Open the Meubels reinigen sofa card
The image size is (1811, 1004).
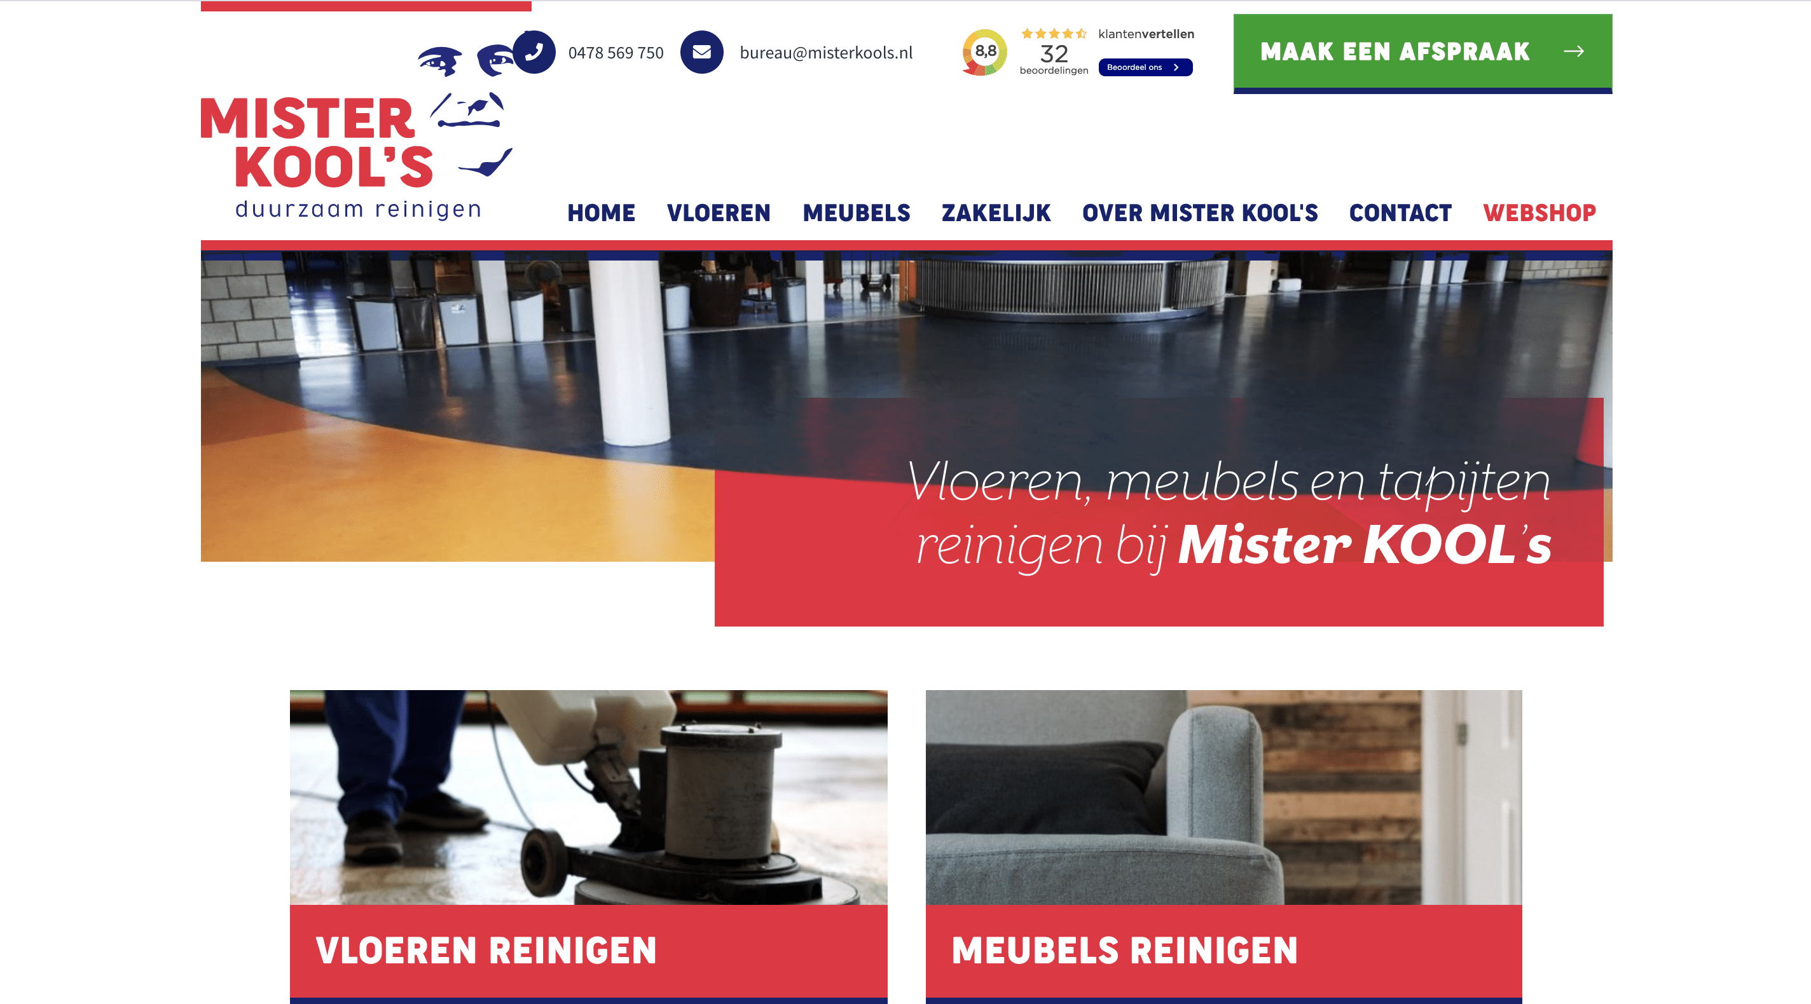[x=1224, y=846]
